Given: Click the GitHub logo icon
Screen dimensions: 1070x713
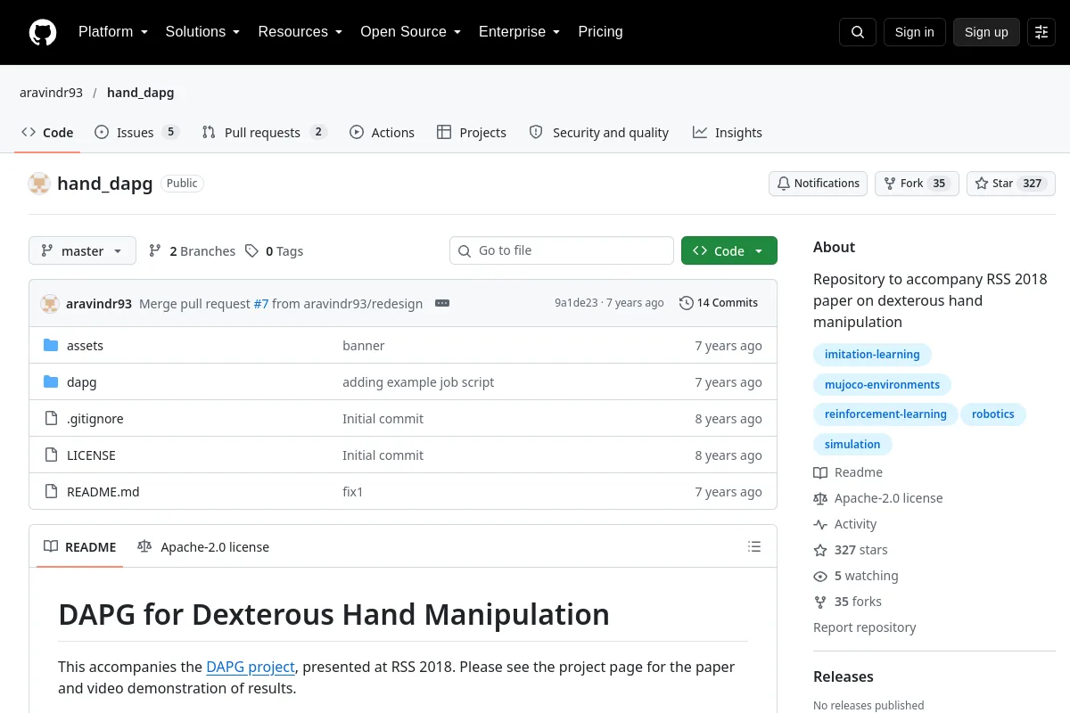Looking at the screenshot, I should pos(43,32).
